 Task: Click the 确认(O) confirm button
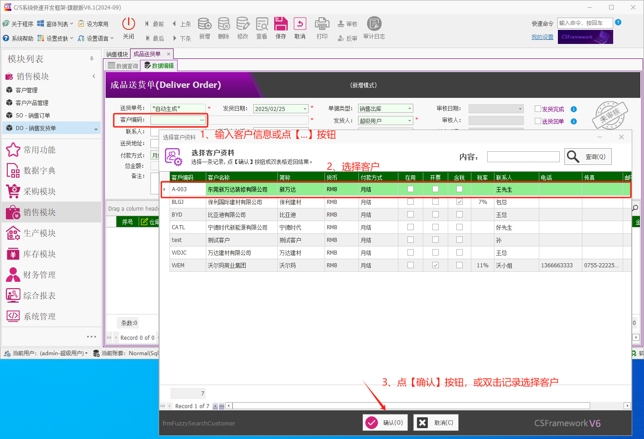(385, 423)
